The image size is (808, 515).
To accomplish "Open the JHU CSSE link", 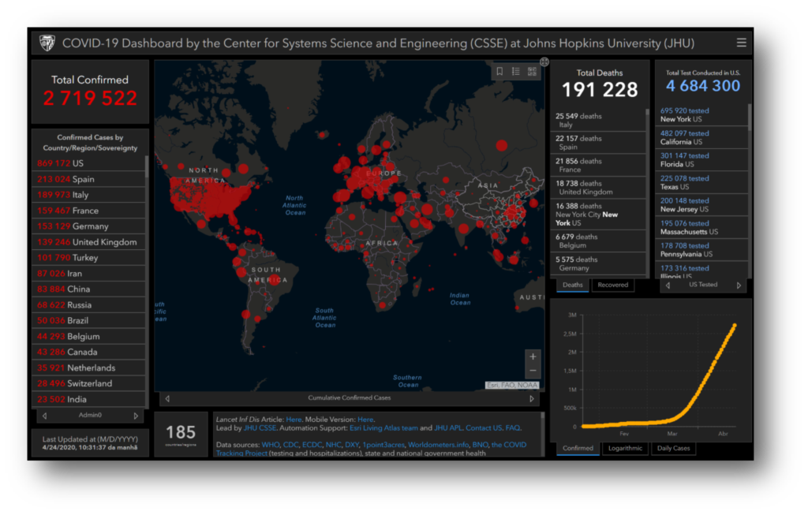I will [260, 428].
